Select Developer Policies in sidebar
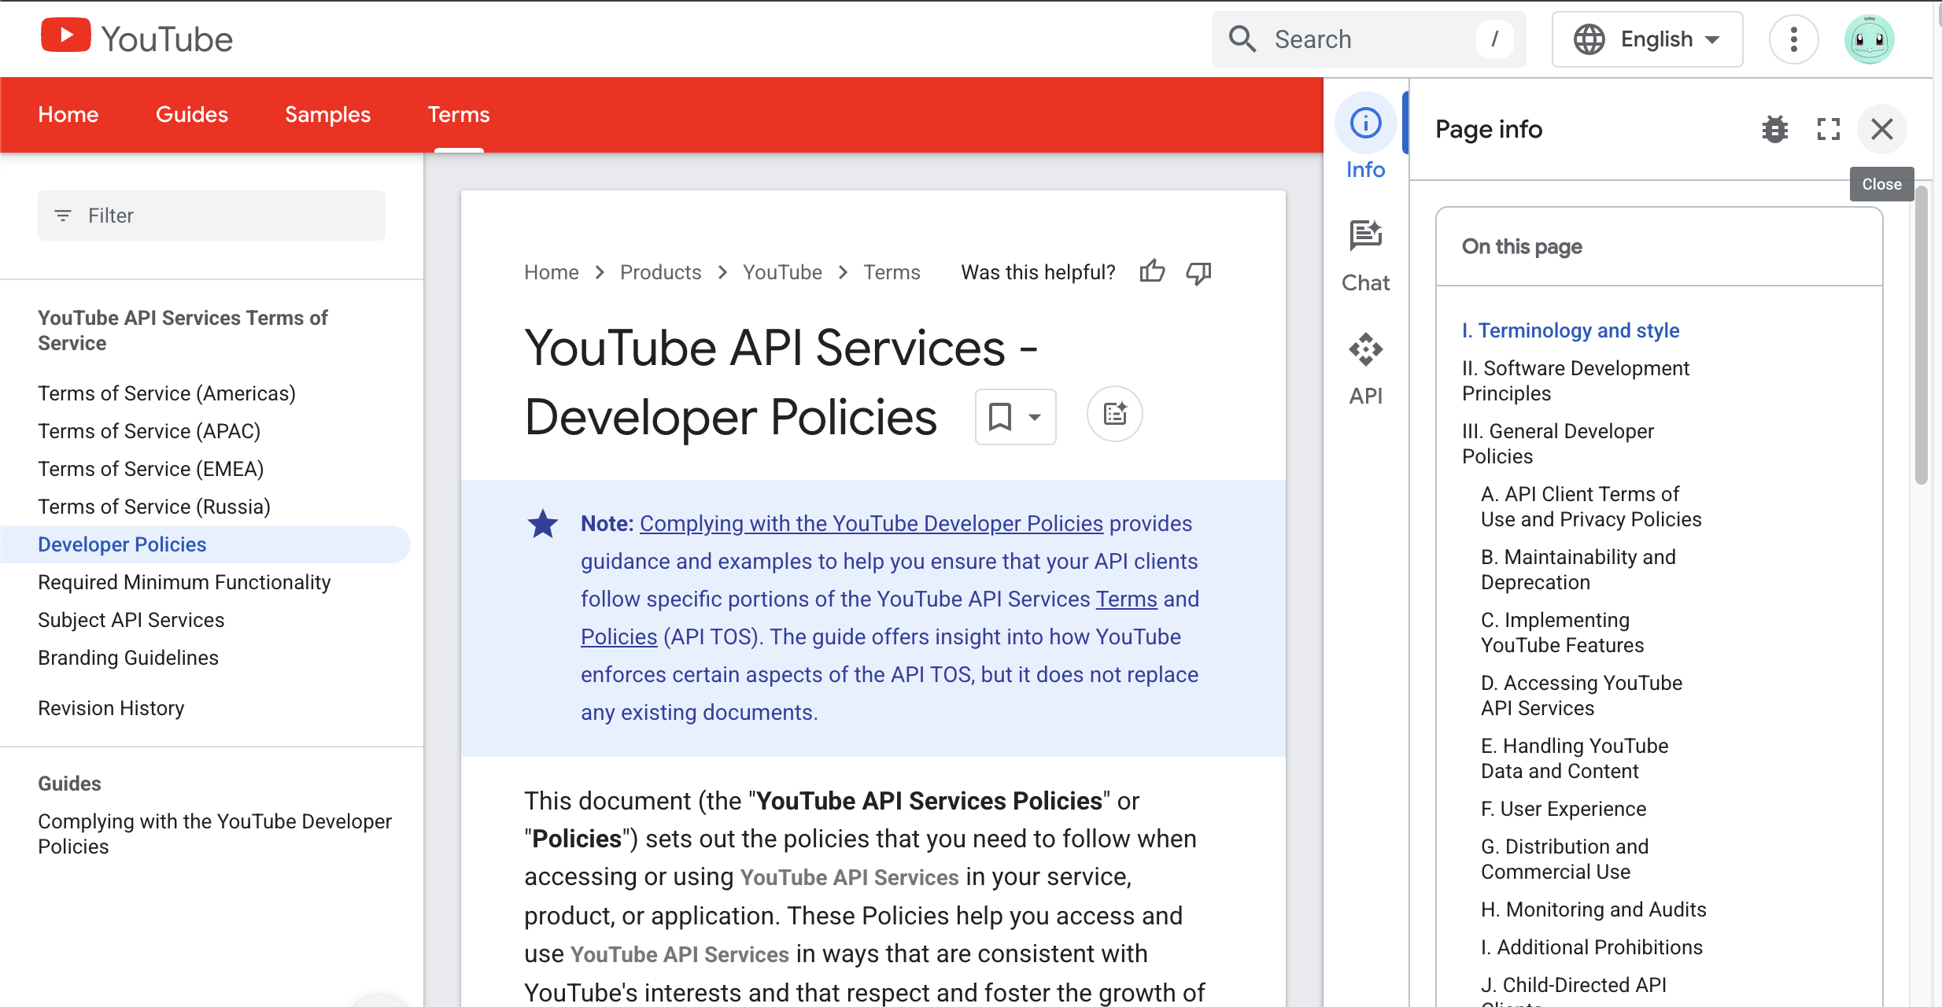Screen dimensions: 1942x1007 pos(205,544)
